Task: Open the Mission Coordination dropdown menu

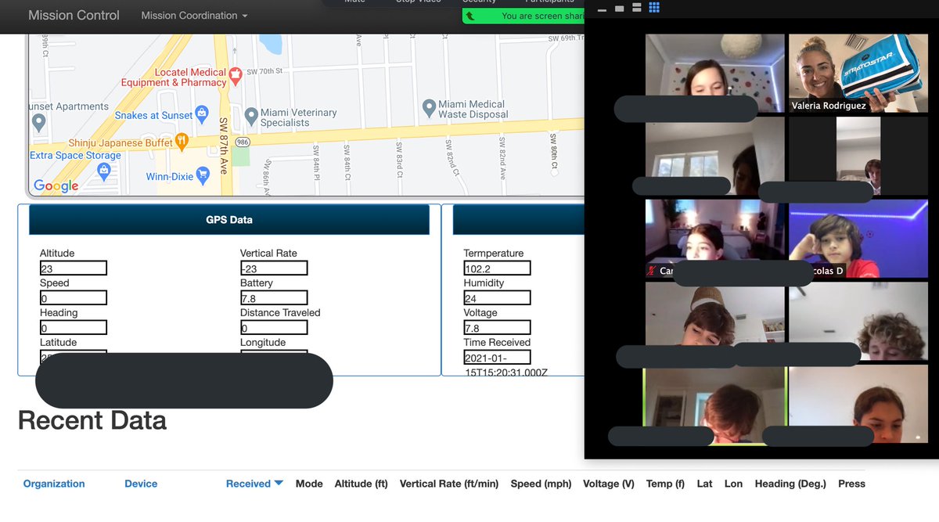Action: click(194, 16)
